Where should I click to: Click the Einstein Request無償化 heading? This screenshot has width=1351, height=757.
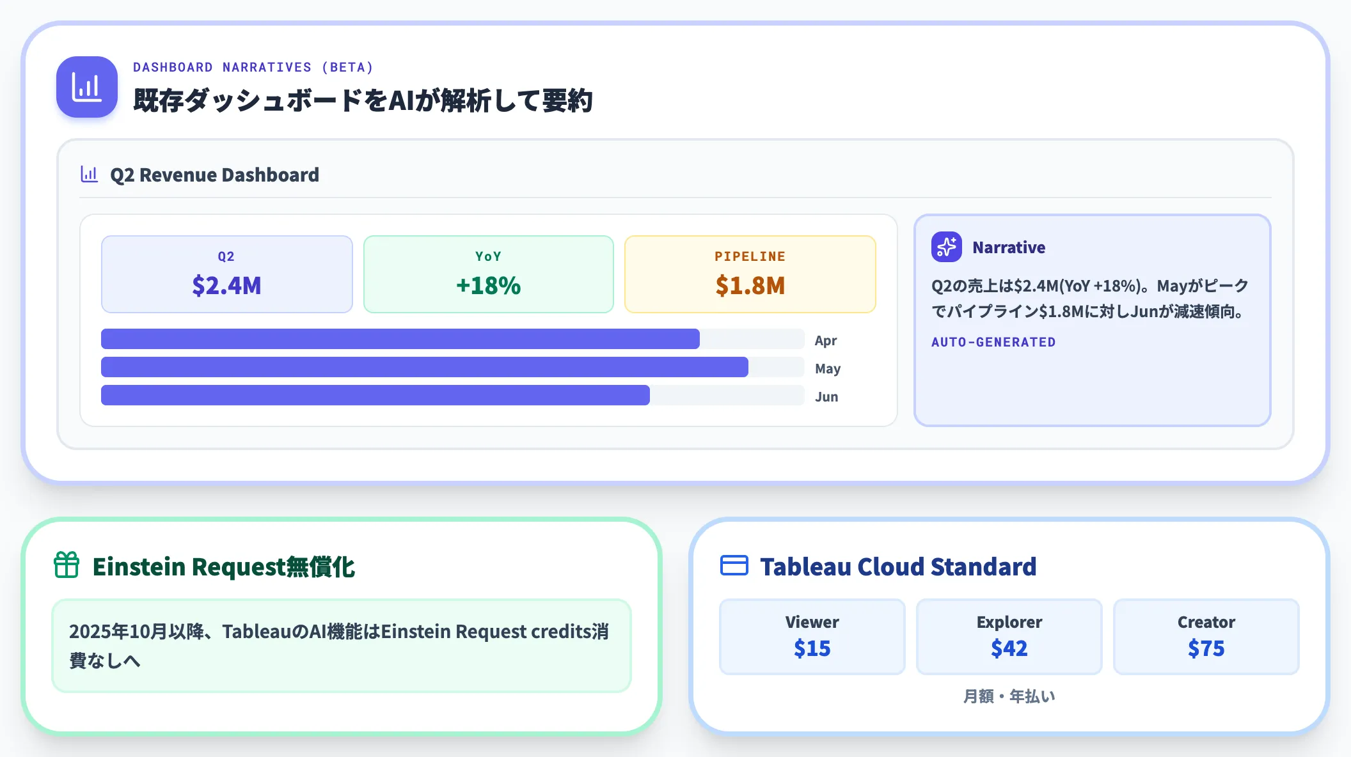pos(224,566)
